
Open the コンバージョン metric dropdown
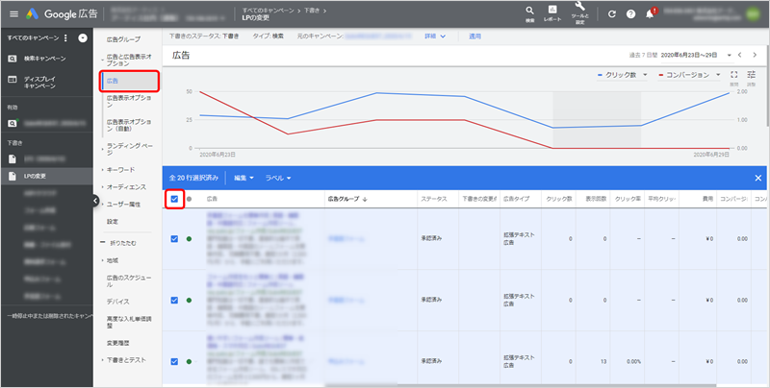689,75
